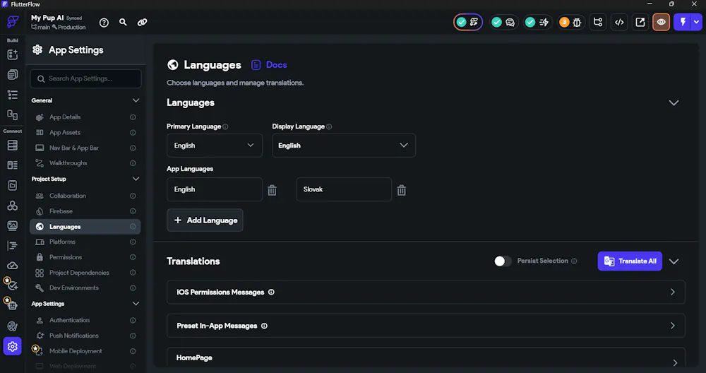Screen dimensions: 706x373
Task: Select Languages in the sidebar
Action: tap(85, 227)
